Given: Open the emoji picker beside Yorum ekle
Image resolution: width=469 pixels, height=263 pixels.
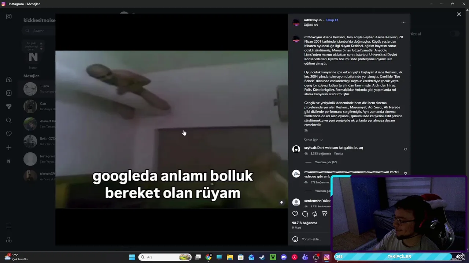Looking at the screenshot, I should point(295,239).
